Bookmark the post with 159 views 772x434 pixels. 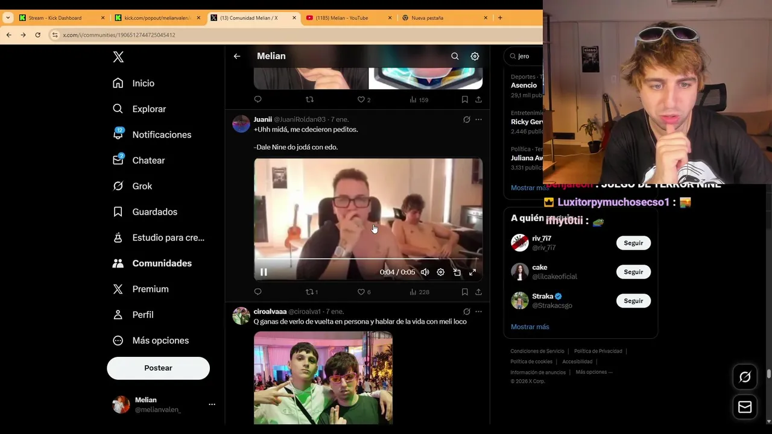click(464, 99)
